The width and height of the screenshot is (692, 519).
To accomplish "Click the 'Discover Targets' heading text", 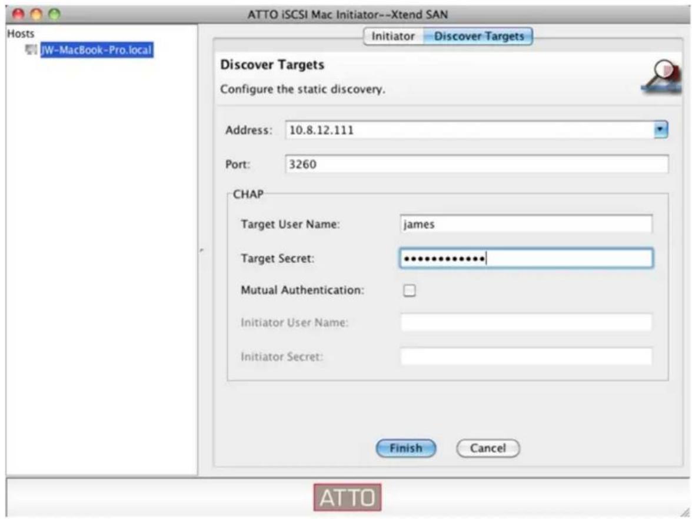I will pos(272,65).
